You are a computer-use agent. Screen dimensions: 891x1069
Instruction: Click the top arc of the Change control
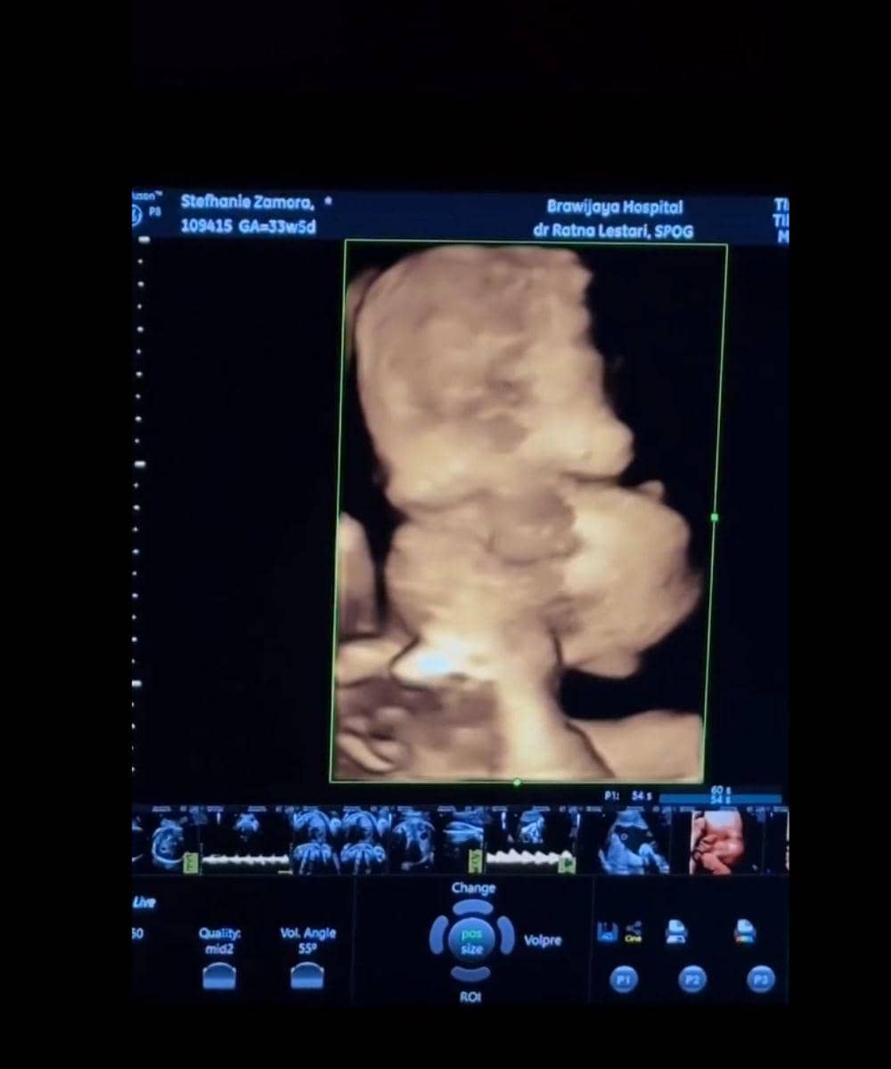pos(471,907)
